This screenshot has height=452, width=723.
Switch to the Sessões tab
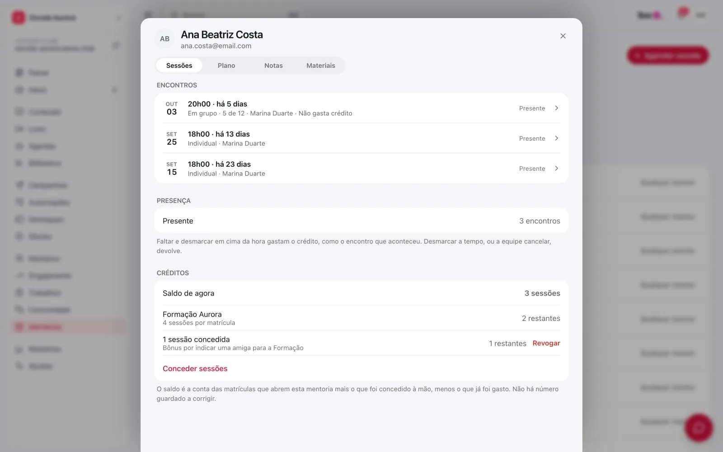coord(179,66)
